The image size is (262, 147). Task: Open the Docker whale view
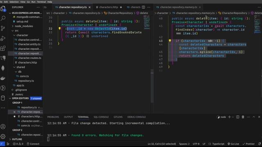coord(3,78)
